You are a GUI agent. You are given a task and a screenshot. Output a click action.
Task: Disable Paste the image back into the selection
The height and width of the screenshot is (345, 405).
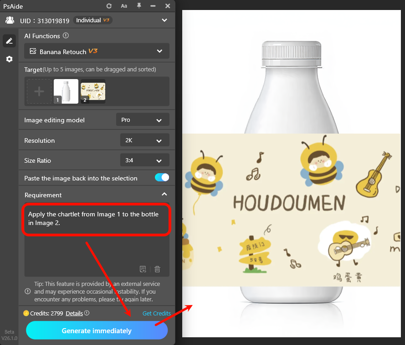click(162, 178)
